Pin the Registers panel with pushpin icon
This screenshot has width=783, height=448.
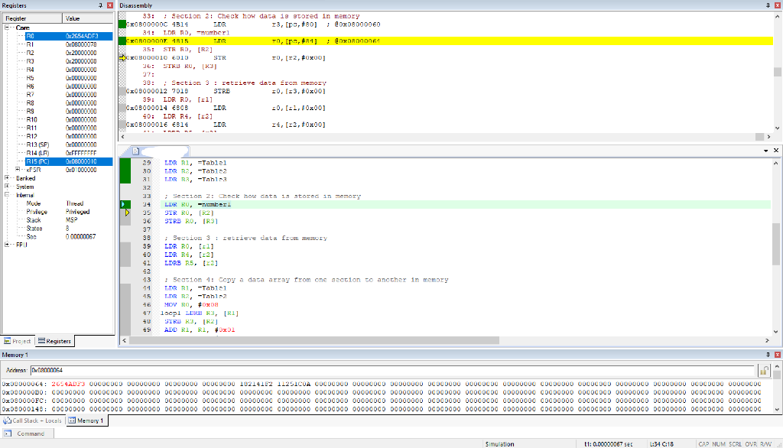pyautogui.click(x=100, y=5)
